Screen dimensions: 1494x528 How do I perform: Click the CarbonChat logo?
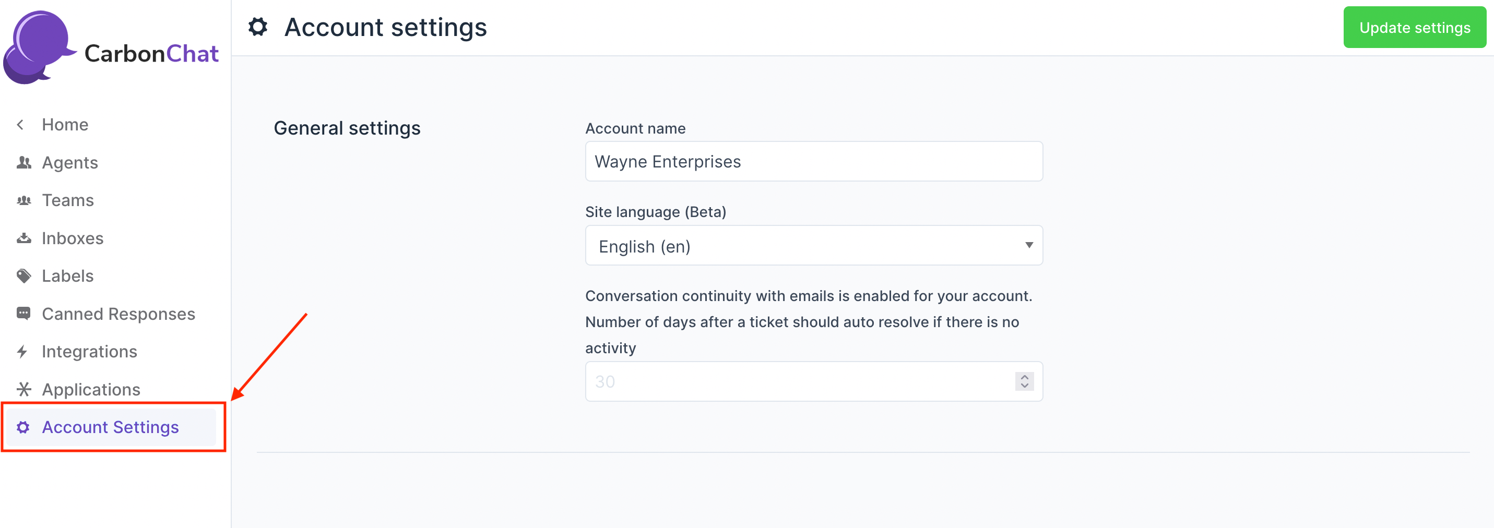pyautogui.click(x=110, y=47)
